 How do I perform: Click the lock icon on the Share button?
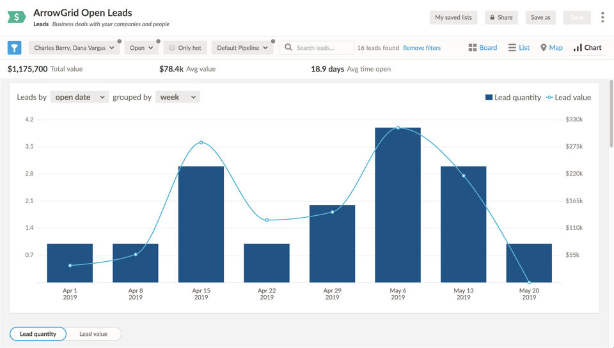pos(492,18)
